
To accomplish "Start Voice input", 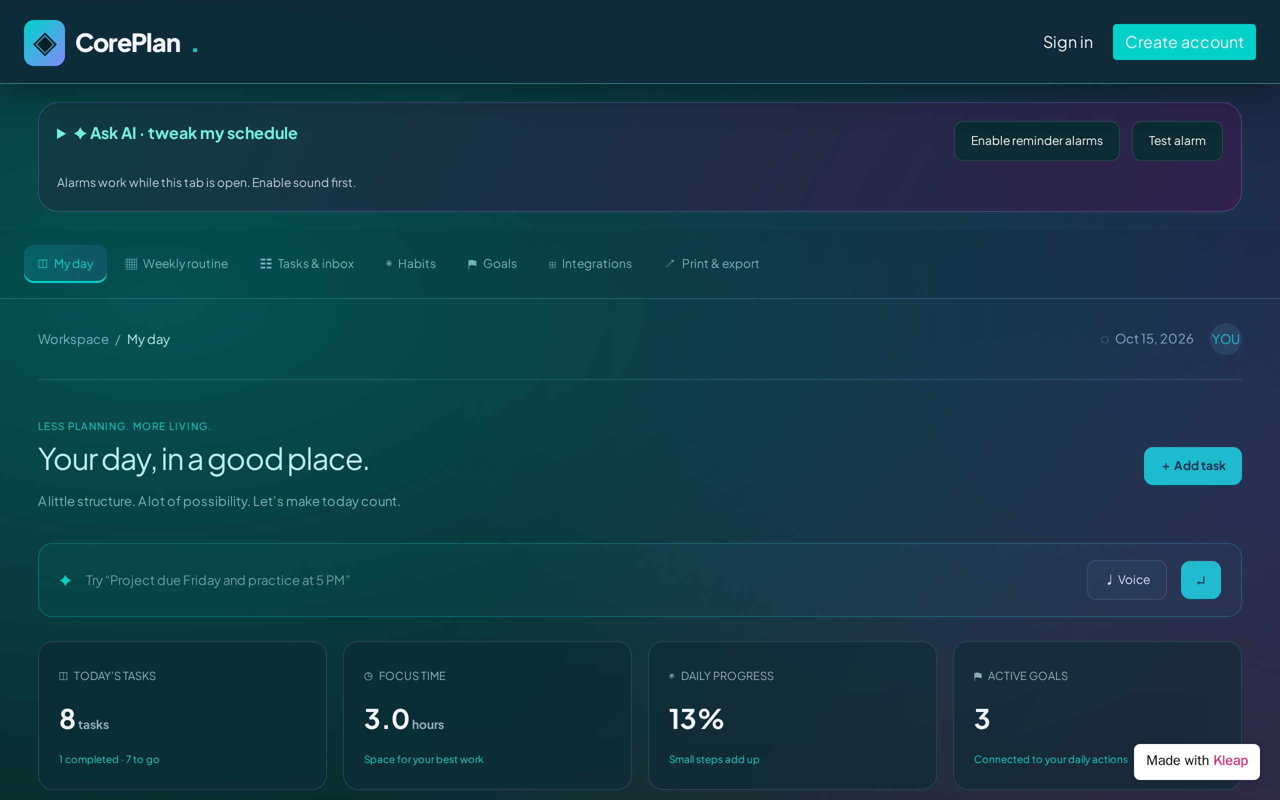I will pos(1126,580).
